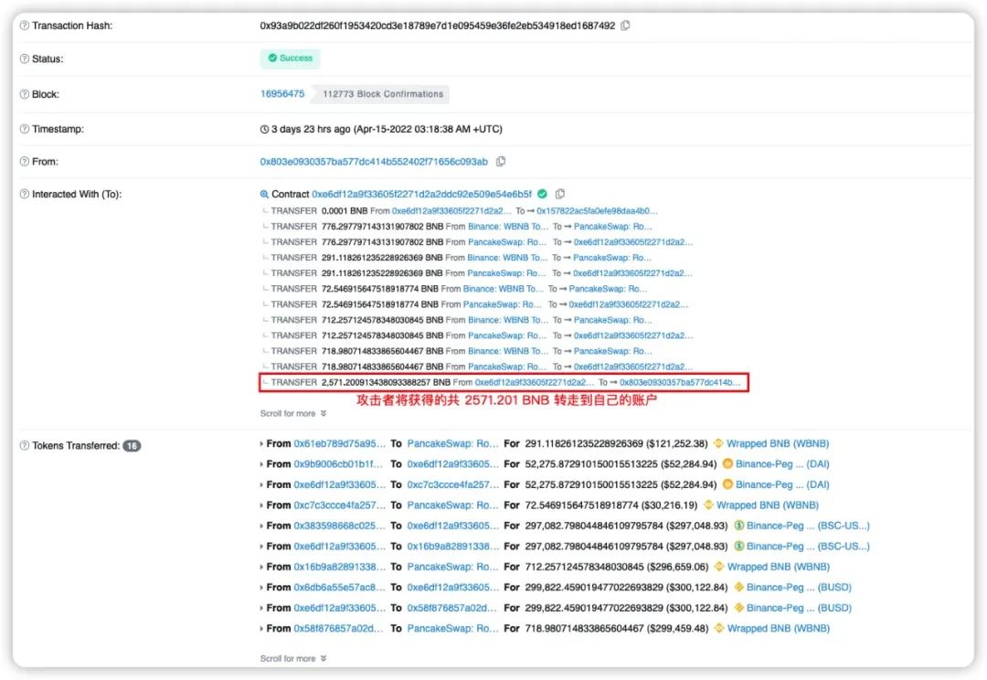Viewport: 987px width, 680px height.
Task: Expand token row from 0x61eb789d75a95
Action: [261, 444]
